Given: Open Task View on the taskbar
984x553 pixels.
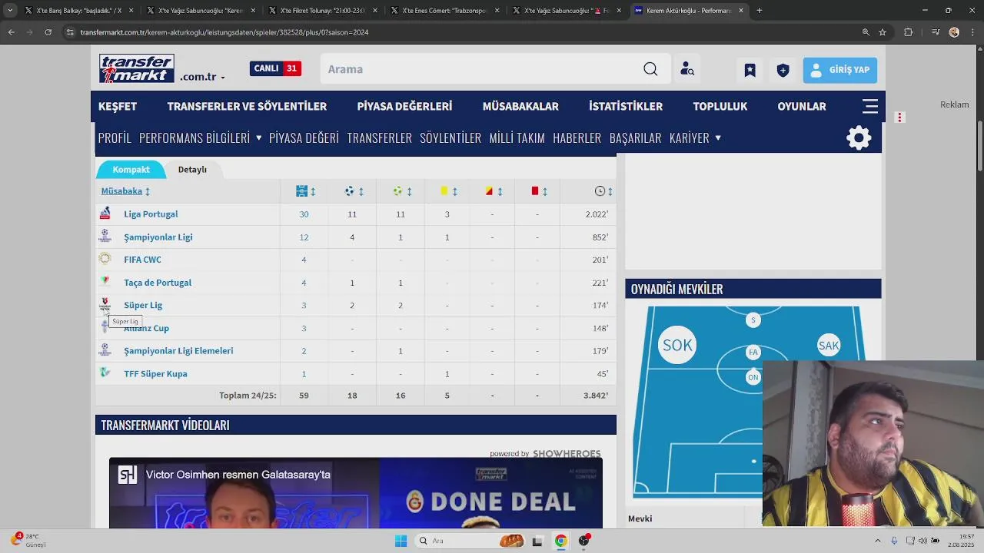Looking at the screenshot, I should click(x=537, y=541).
